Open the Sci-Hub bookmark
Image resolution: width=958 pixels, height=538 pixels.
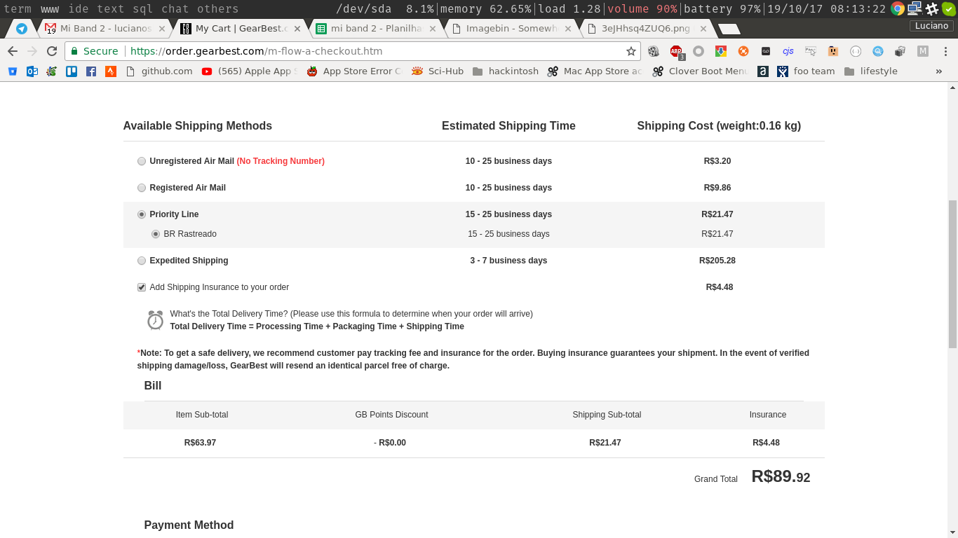coord(437,71)
